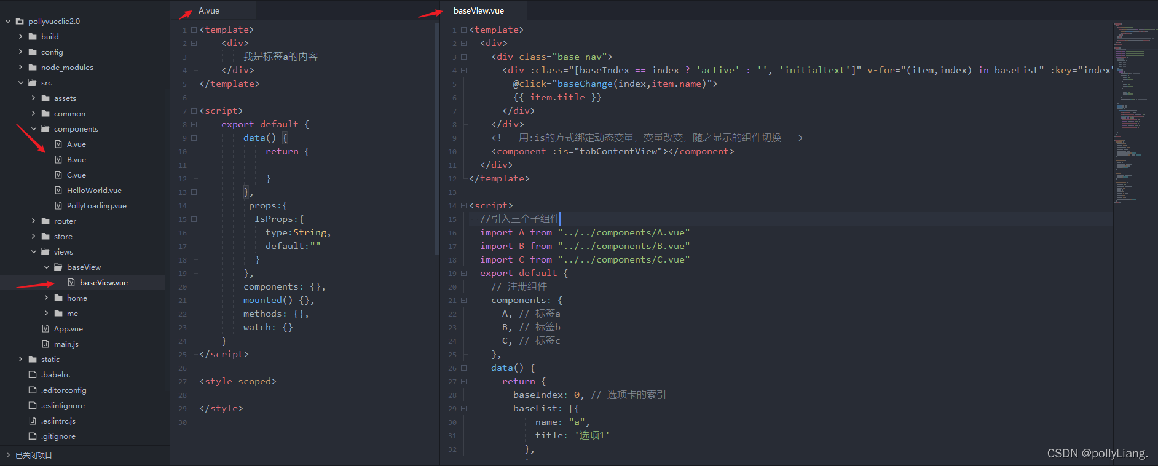This screenshot has height=466, width=1158.
Task: Fold the data() block in baseView.vue
Action: [x=463, y=368]
